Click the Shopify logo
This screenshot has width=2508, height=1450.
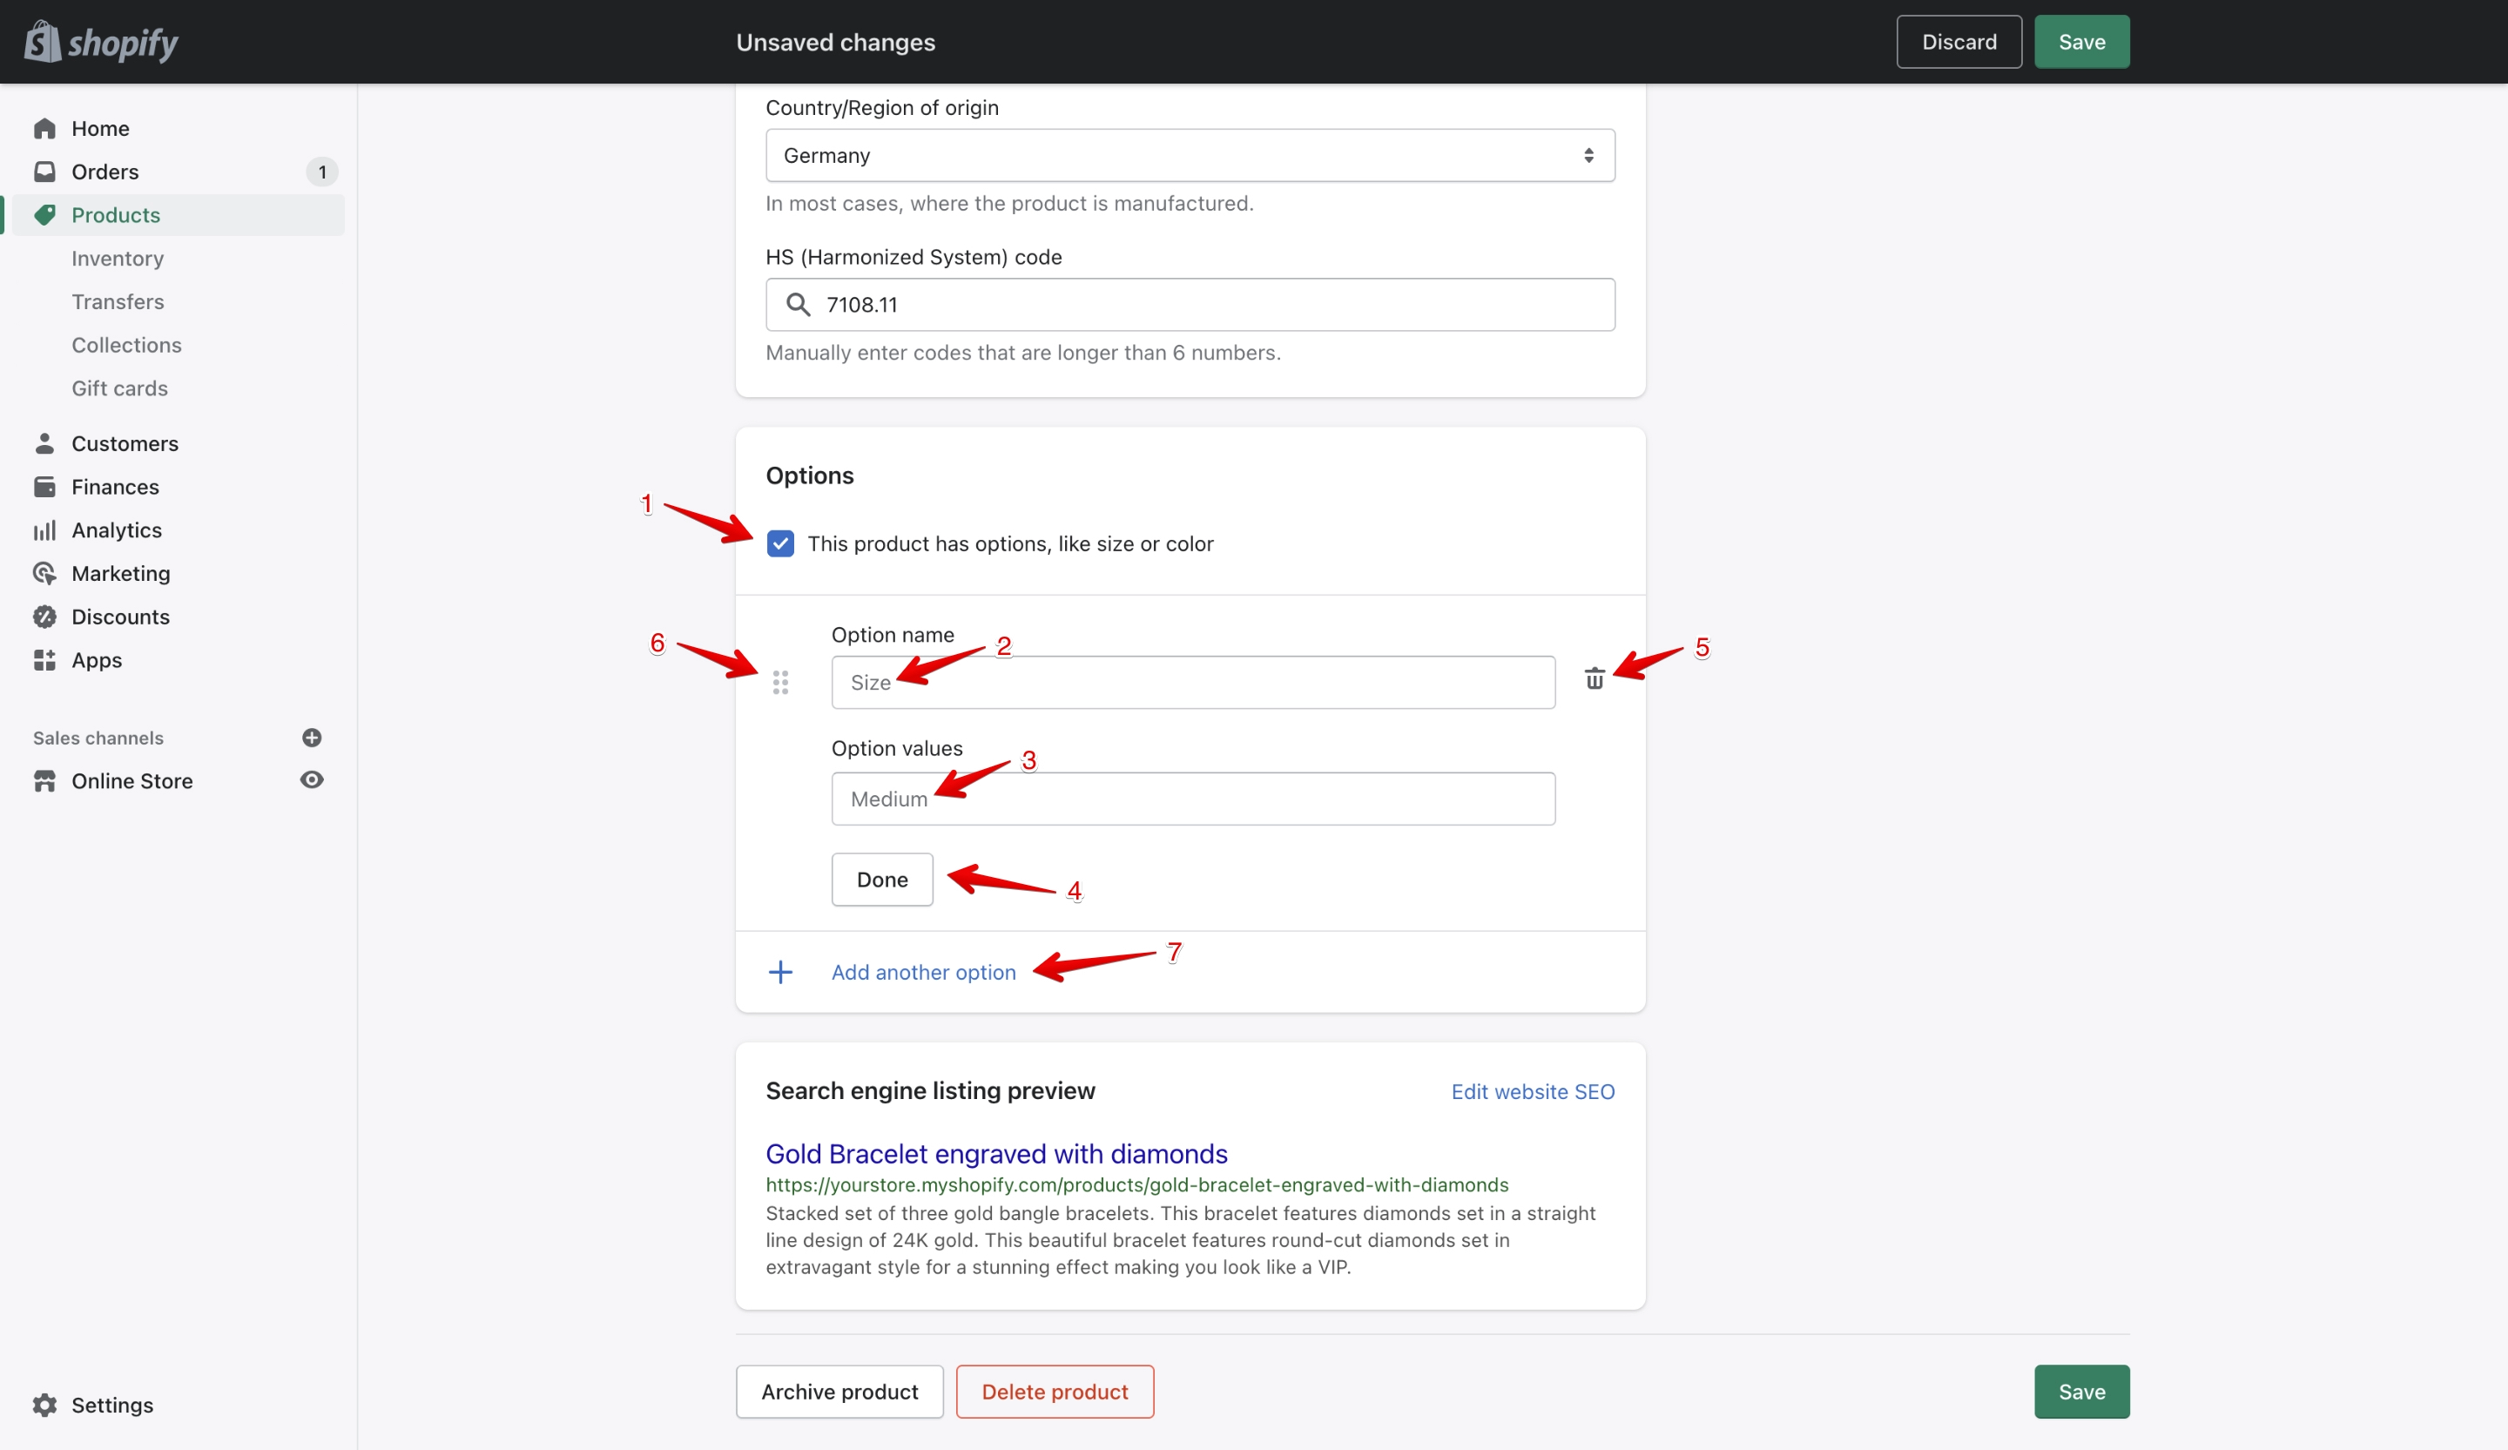coord(100,42)
